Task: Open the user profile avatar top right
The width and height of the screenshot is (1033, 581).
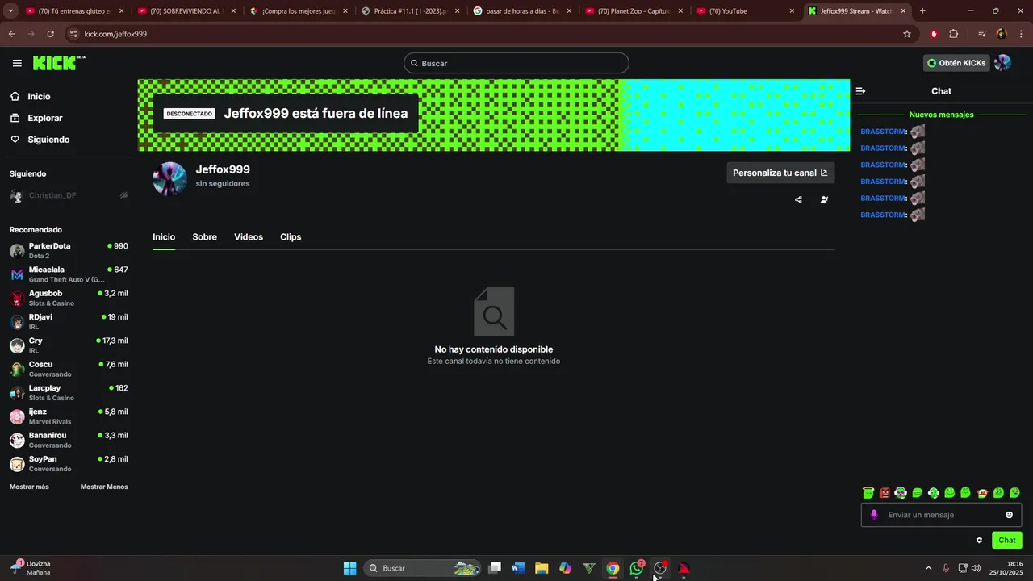Action: click(1002, 63)
